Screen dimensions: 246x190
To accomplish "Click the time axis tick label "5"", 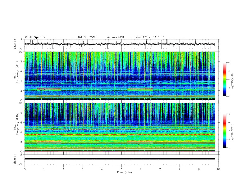I will [x=121, y=169].
